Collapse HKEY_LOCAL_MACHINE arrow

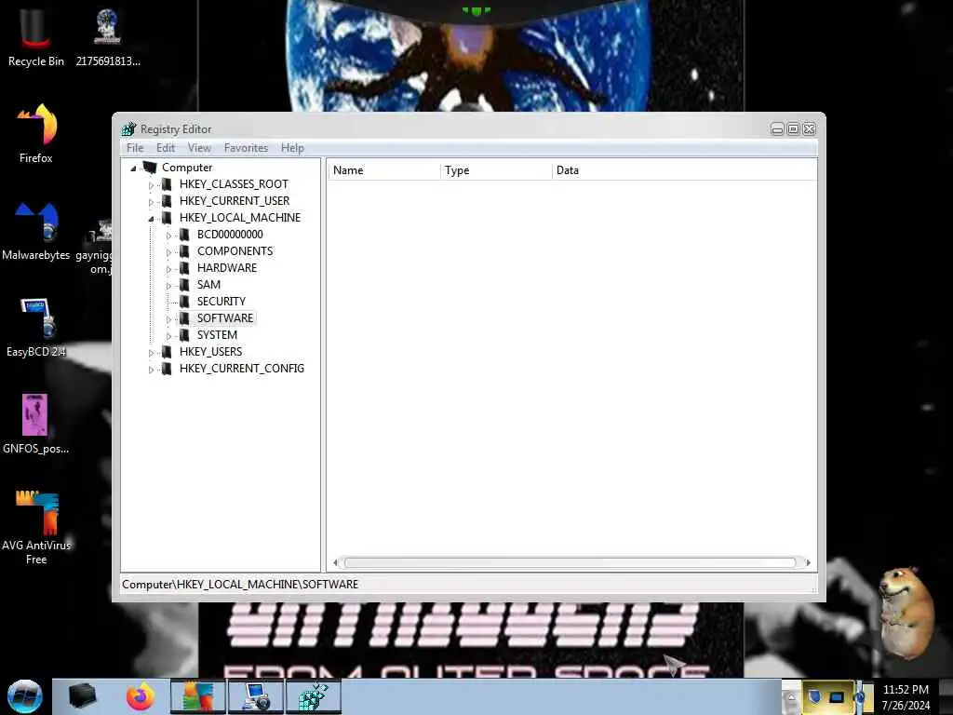point(152,219)
